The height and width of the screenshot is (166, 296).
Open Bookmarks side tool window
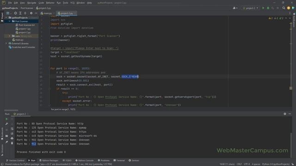pos(2,134)
